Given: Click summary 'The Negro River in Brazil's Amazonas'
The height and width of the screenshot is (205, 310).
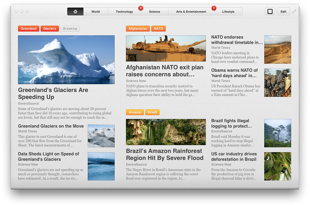Looking at the screenshot, I should tap(163, 174).
